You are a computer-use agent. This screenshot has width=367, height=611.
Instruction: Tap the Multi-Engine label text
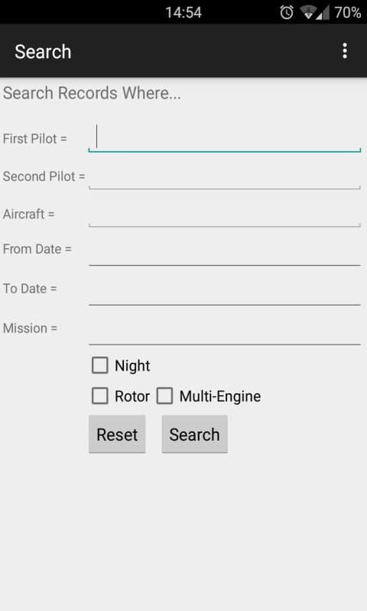point(220,396)
